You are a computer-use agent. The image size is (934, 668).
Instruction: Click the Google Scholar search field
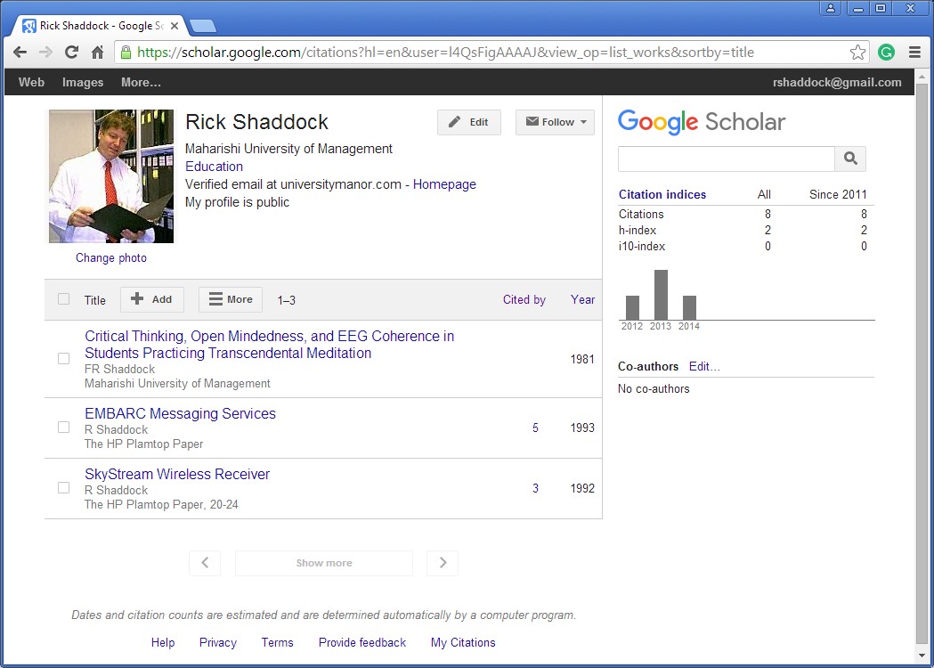click(x=727, y=159)
